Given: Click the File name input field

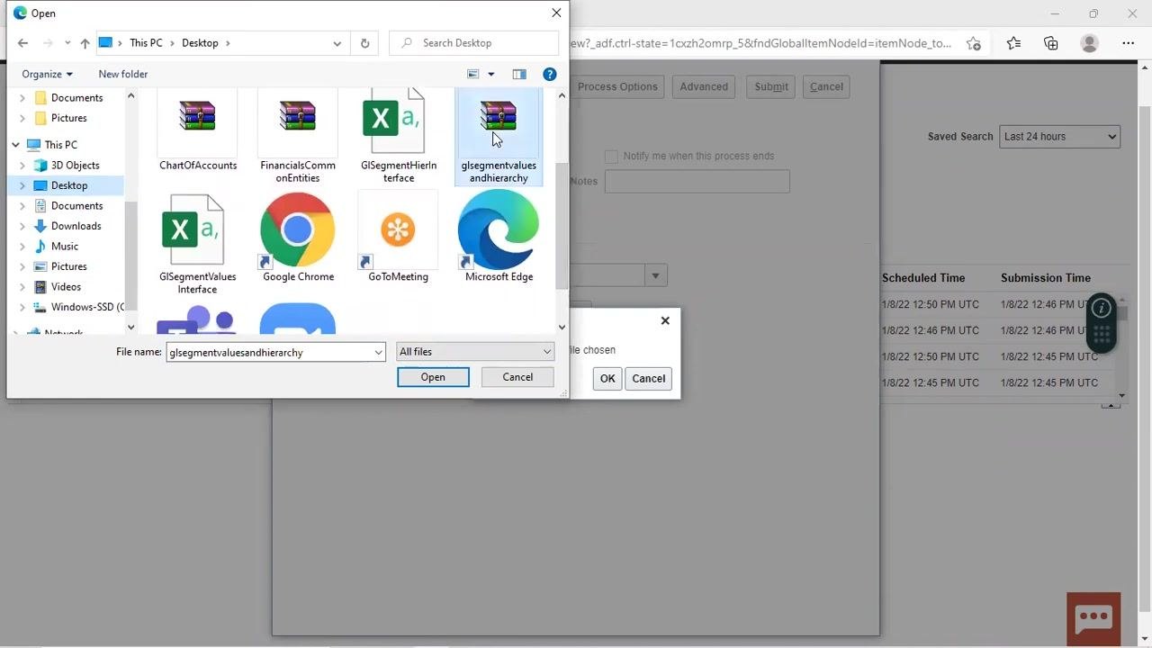Looking at the screenshot, I should pyautogui.click(x=269, y=353).
